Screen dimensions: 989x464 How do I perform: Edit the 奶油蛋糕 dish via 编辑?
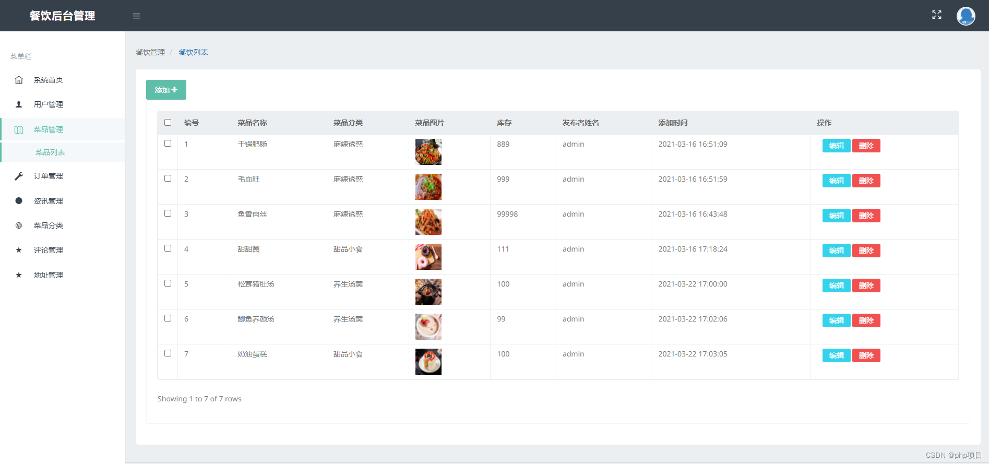(x=836, y=355)
